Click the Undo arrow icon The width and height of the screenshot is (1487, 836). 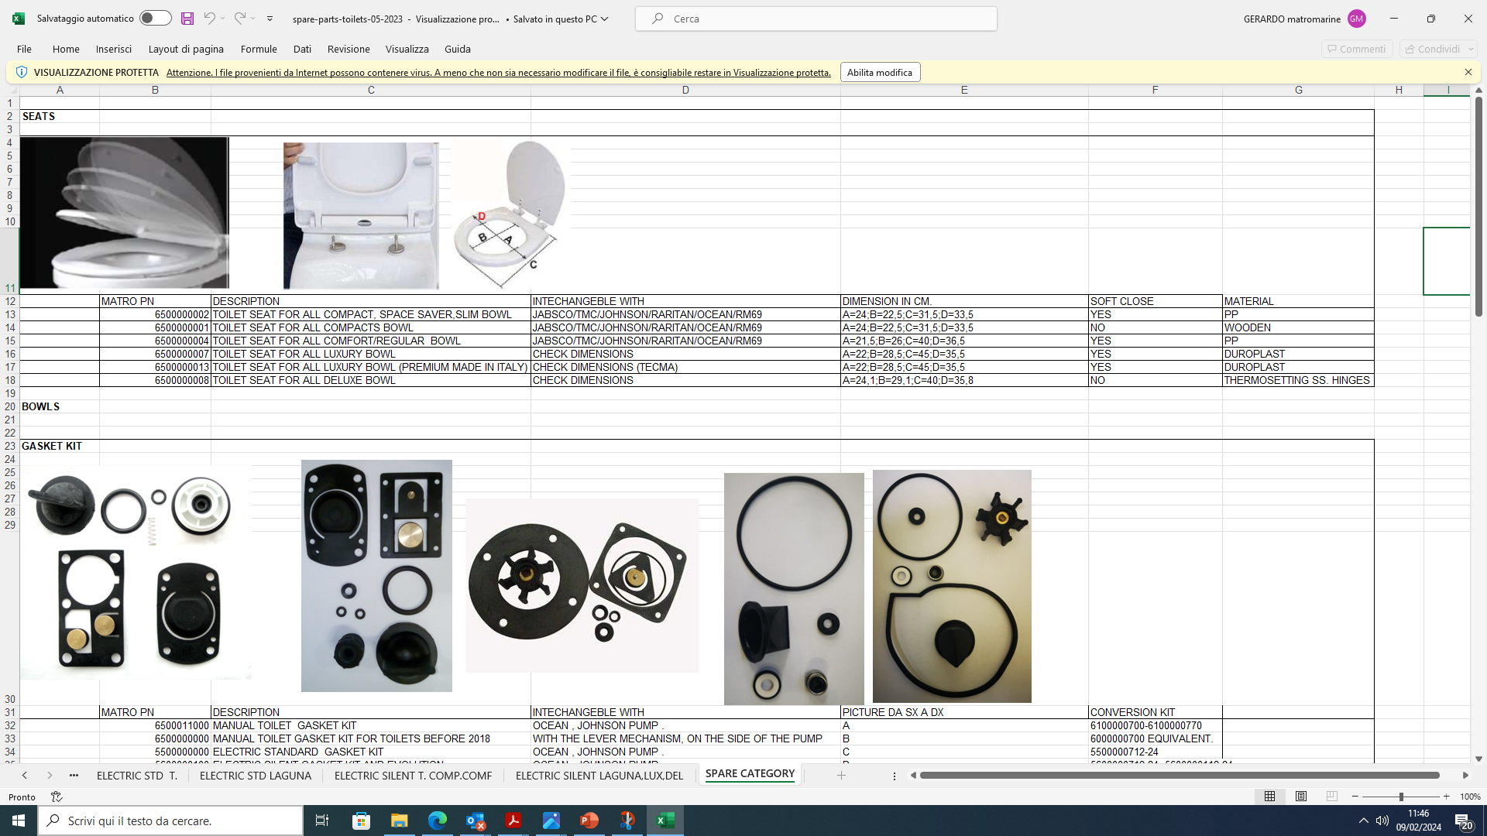coord(208,19)
